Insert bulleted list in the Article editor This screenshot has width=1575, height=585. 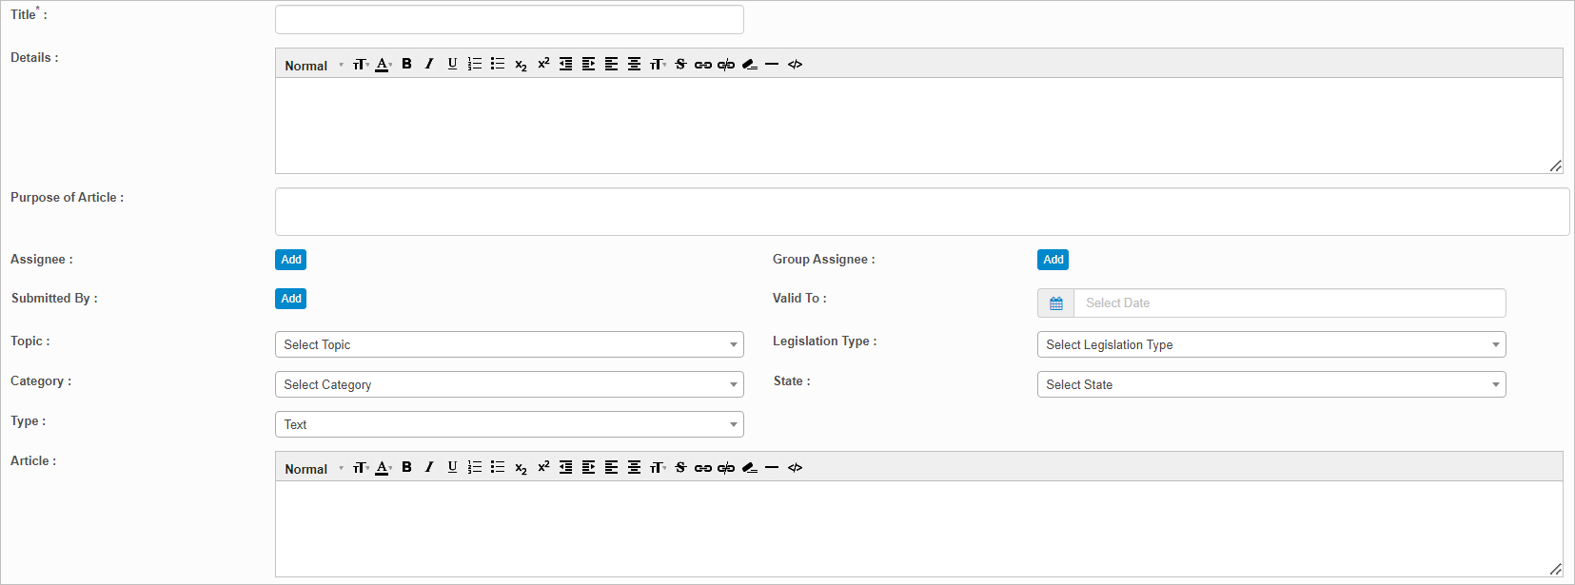pos(498,467)
